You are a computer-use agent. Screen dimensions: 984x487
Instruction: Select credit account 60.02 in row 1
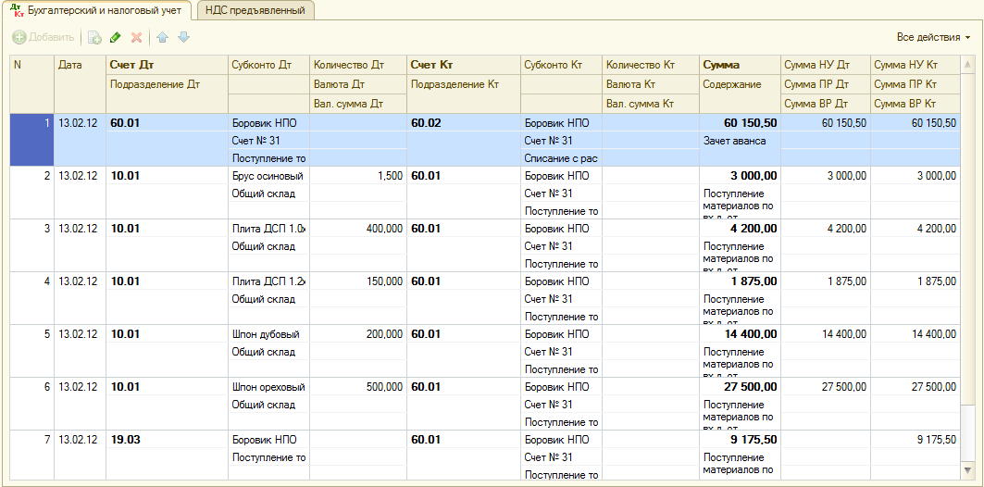(x=464, y=124)
